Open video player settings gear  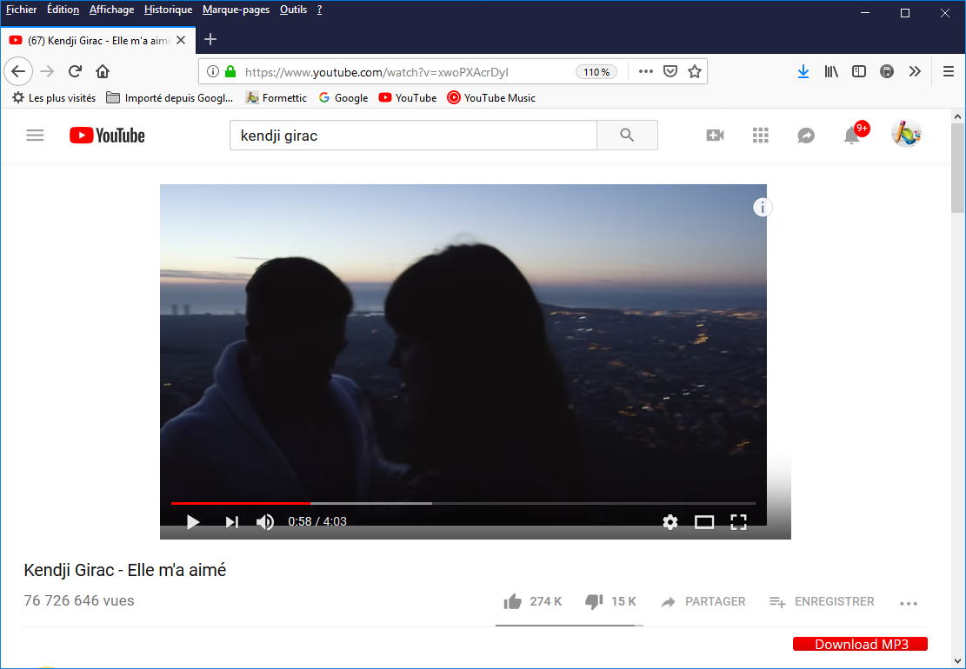coord(670,522)
